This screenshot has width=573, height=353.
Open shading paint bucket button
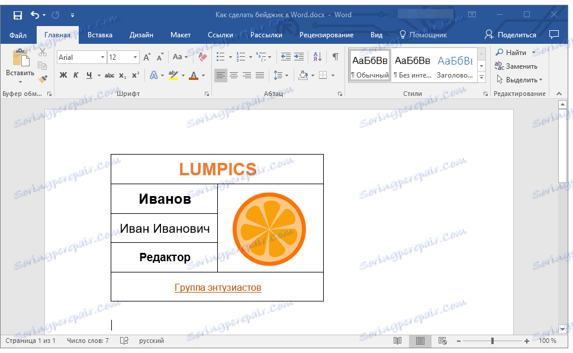click(303, 75)
